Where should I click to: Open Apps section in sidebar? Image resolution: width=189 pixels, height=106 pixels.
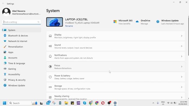coord(22,52)
